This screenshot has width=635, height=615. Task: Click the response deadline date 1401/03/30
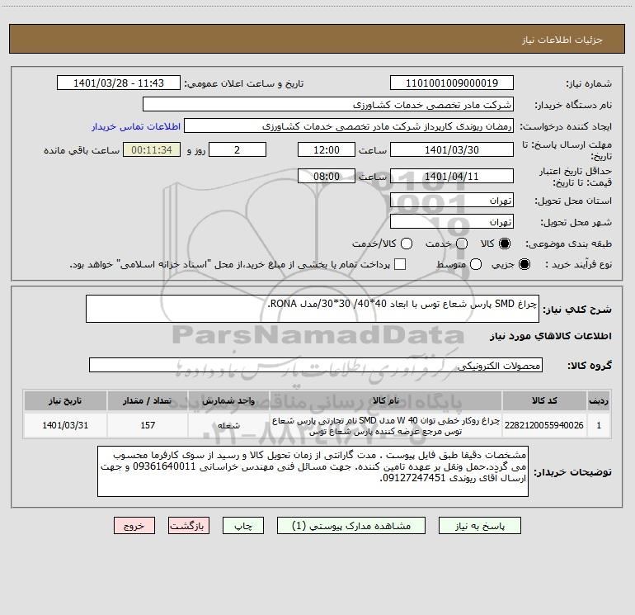[x=452, y=149]
